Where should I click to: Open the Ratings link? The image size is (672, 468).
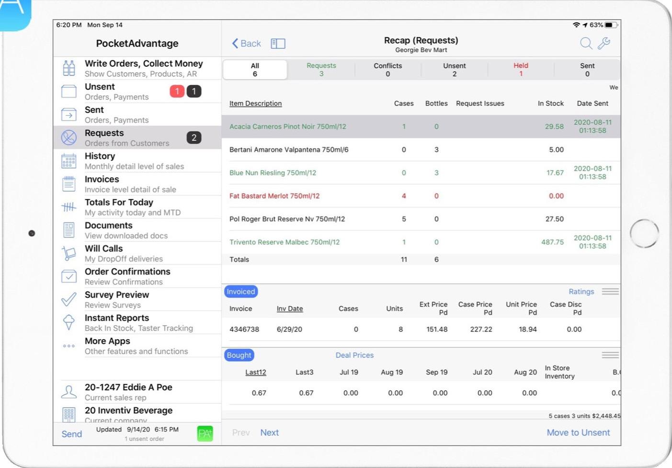click(581, 291)
